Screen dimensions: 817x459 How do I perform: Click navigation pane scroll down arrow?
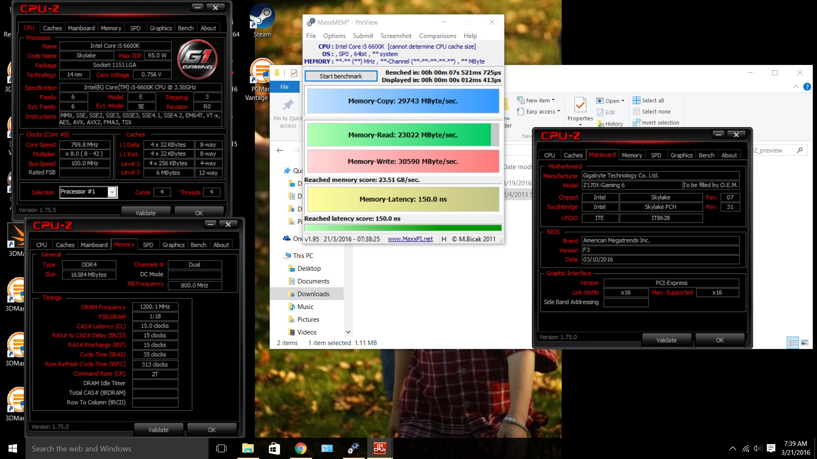pos(348,332)
